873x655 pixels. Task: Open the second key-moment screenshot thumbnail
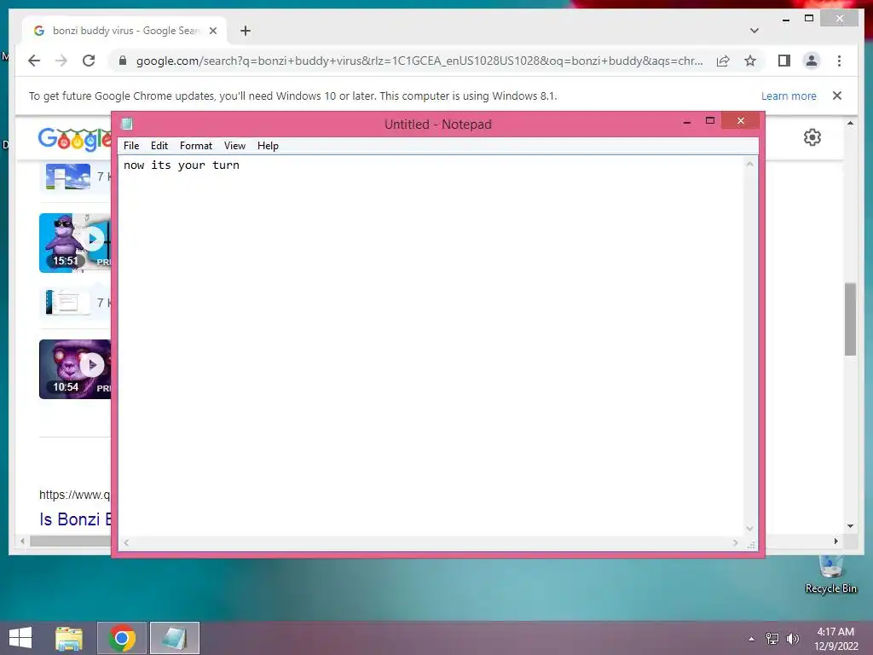pos(68,303)
